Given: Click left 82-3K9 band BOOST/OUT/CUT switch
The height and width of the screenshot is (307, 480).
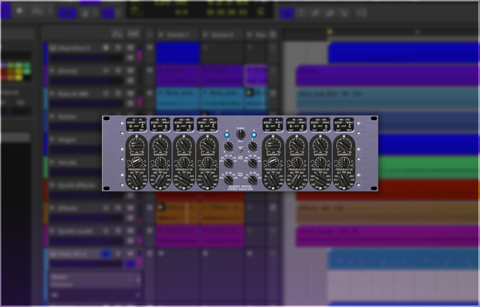Looking at the screenshot, I should click(154, 126).
